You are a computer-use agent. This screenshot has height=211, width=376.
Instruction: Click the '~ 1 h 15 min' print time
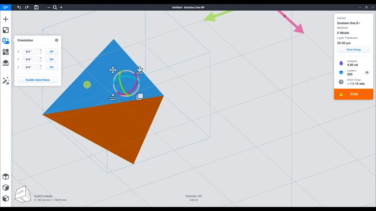[356, 84]
